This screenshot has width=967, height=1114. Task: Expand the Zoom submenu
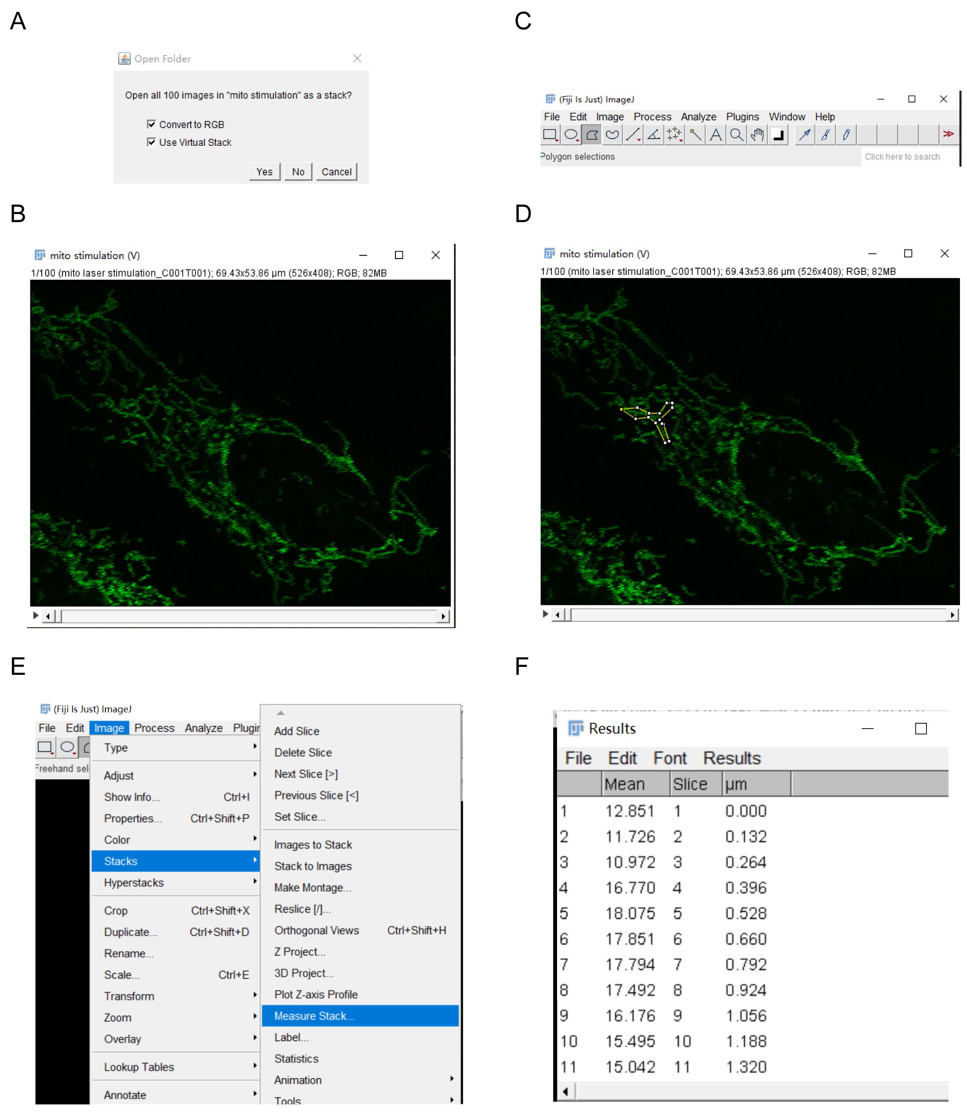click(x=175, y=1018)
